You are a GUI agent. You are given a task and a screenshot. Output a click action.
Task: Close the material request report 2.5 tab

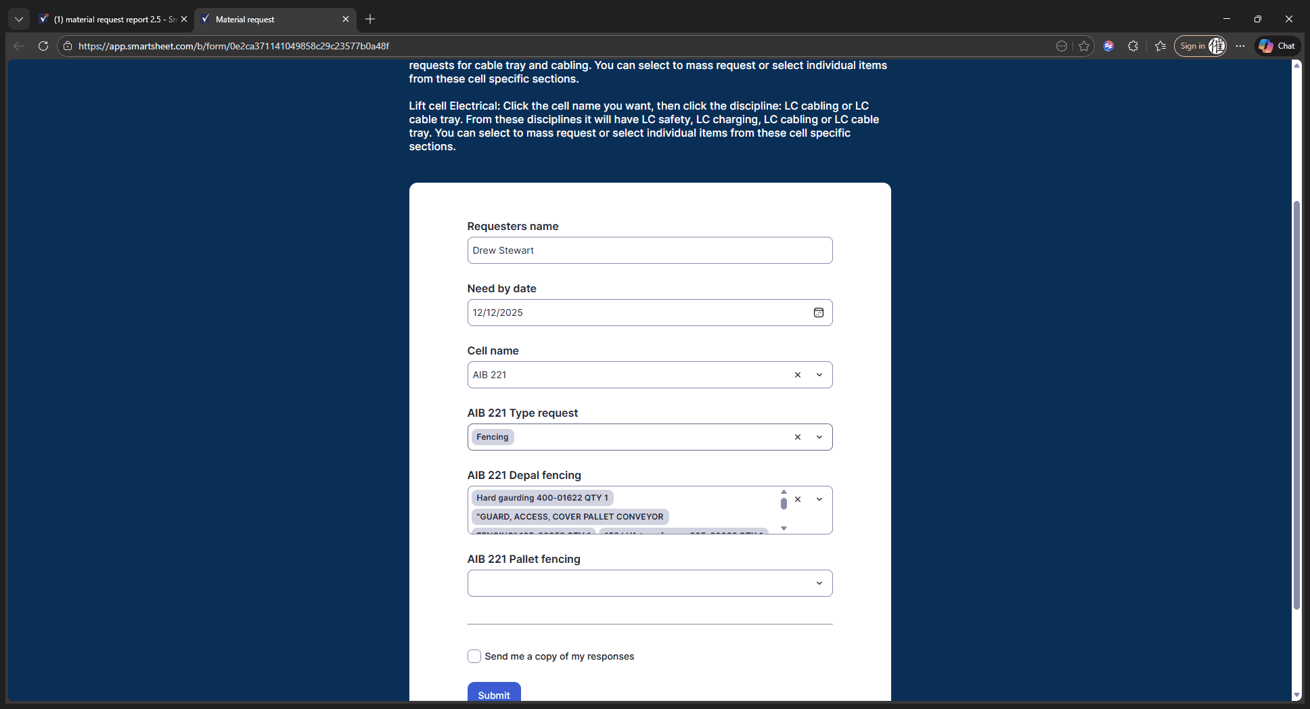(x=184, y=19)
